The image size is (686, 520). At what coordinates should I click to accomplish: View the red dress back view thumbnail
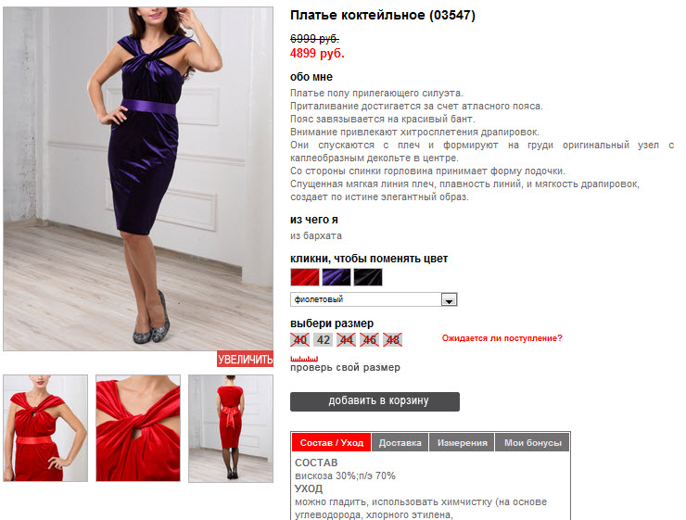[231, 428]
